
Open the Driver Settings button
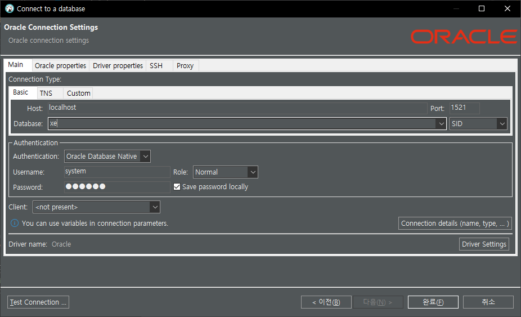point(484,244)
